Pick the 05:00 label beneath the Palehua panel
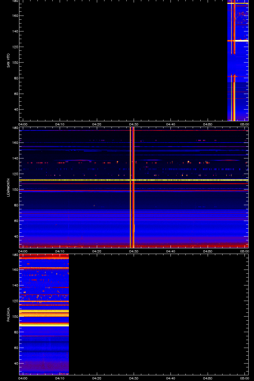Viewport: 254px width, 381px height. pos(244,378)
